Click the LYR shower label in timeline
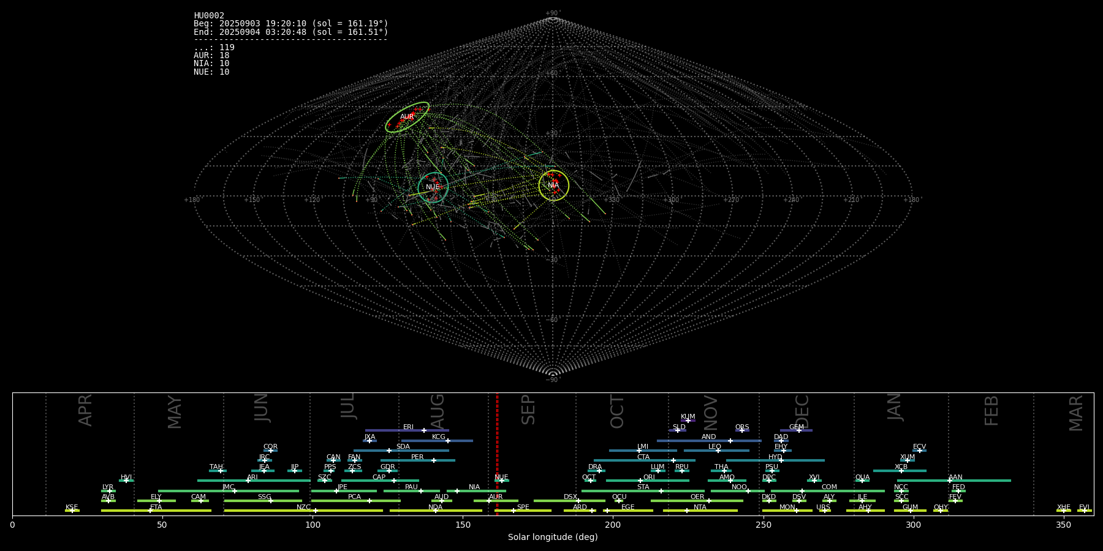This screenshot has height=551, width=1103. 108,487
